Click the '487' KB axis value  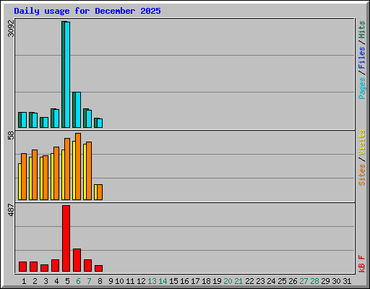pyautogui.click(x=11, y=210)
